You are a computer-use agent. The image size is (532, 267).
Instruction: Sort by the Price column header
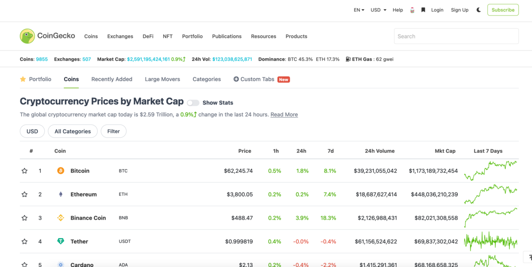click(x=245, y=151)
